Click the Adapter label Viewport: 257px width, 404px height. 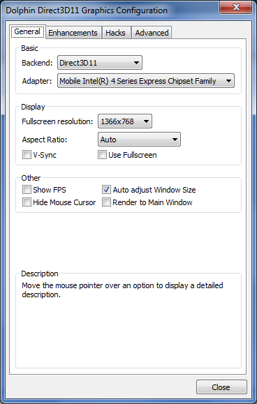click(37, 81)
